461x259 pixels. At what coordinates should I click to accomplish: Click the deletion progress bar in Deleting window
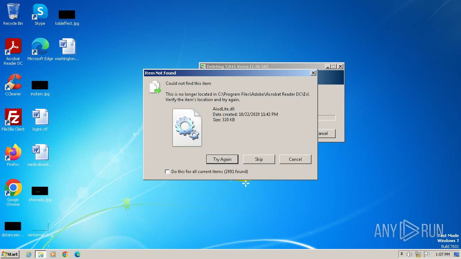pyautogui.click(x=326, y=118)
